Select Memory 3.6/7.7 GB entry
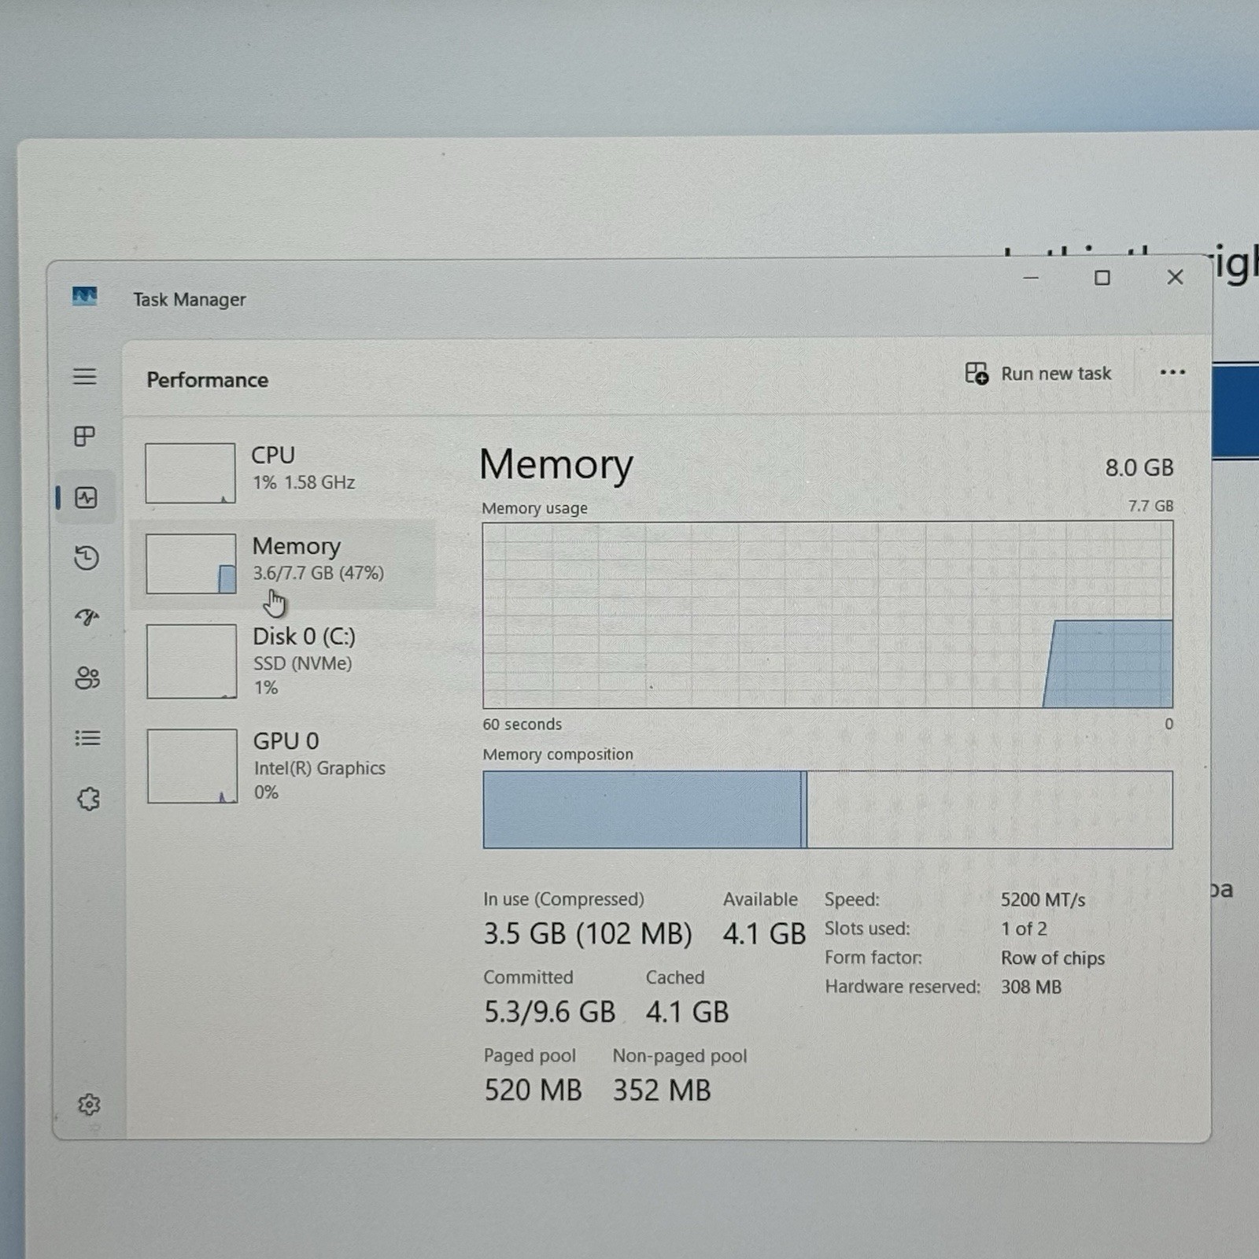The image size is (1259, 1259). point(283,563)
